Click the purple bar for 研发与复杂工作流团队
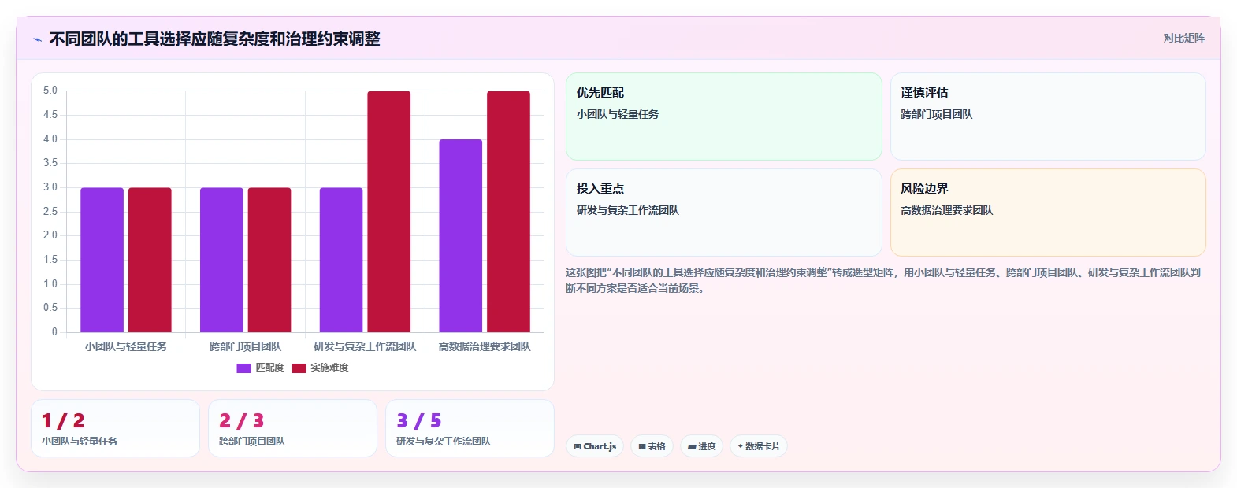This screenshot has width=1237, height=488. [341, 260]
